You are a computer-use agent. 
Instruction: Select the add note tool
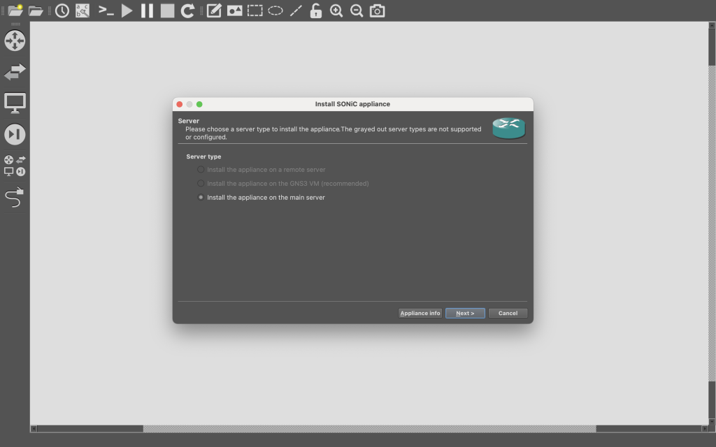coord(214,10)
